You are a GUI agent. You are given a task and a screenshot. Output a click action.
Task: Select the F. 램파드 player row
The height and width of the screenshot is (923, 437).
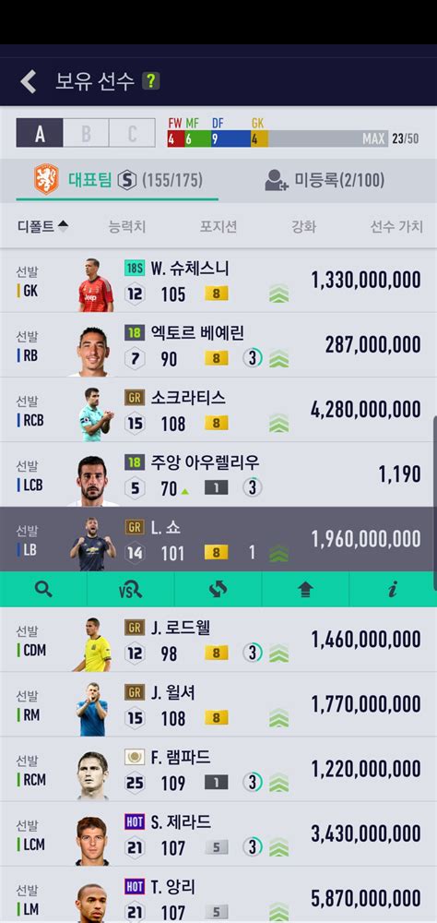[x=218, y=769]
